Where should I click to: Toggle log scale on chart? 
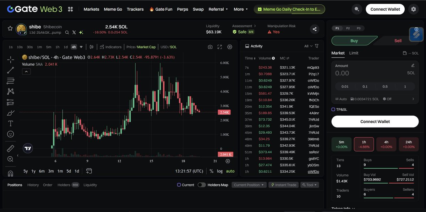click(220, 171)
